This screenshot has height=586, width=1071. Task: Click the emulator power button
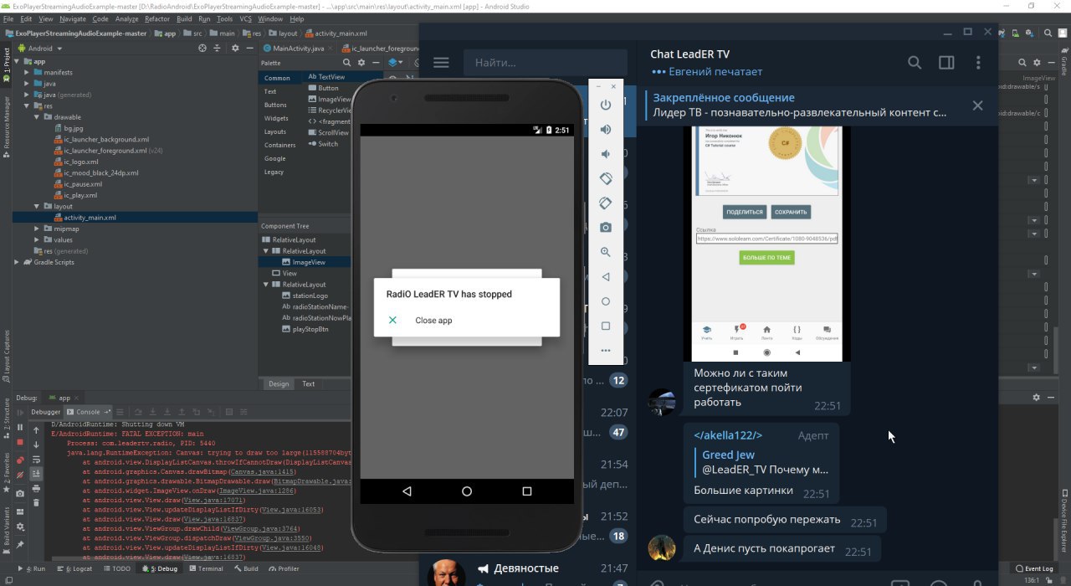point(606,105)
